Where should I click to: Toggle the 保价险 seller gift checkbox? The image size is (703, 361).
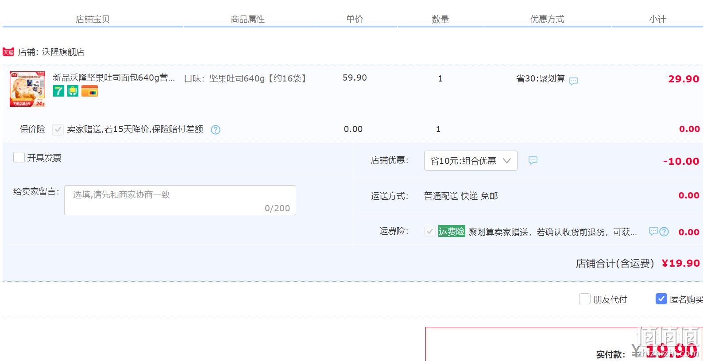click(58, 129)
